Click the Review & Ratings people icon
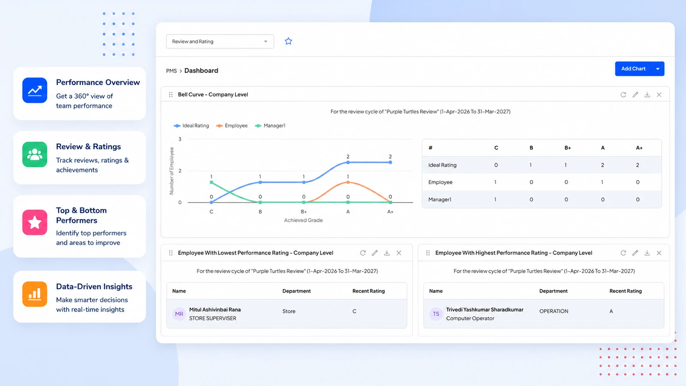 tap(35, 154)
